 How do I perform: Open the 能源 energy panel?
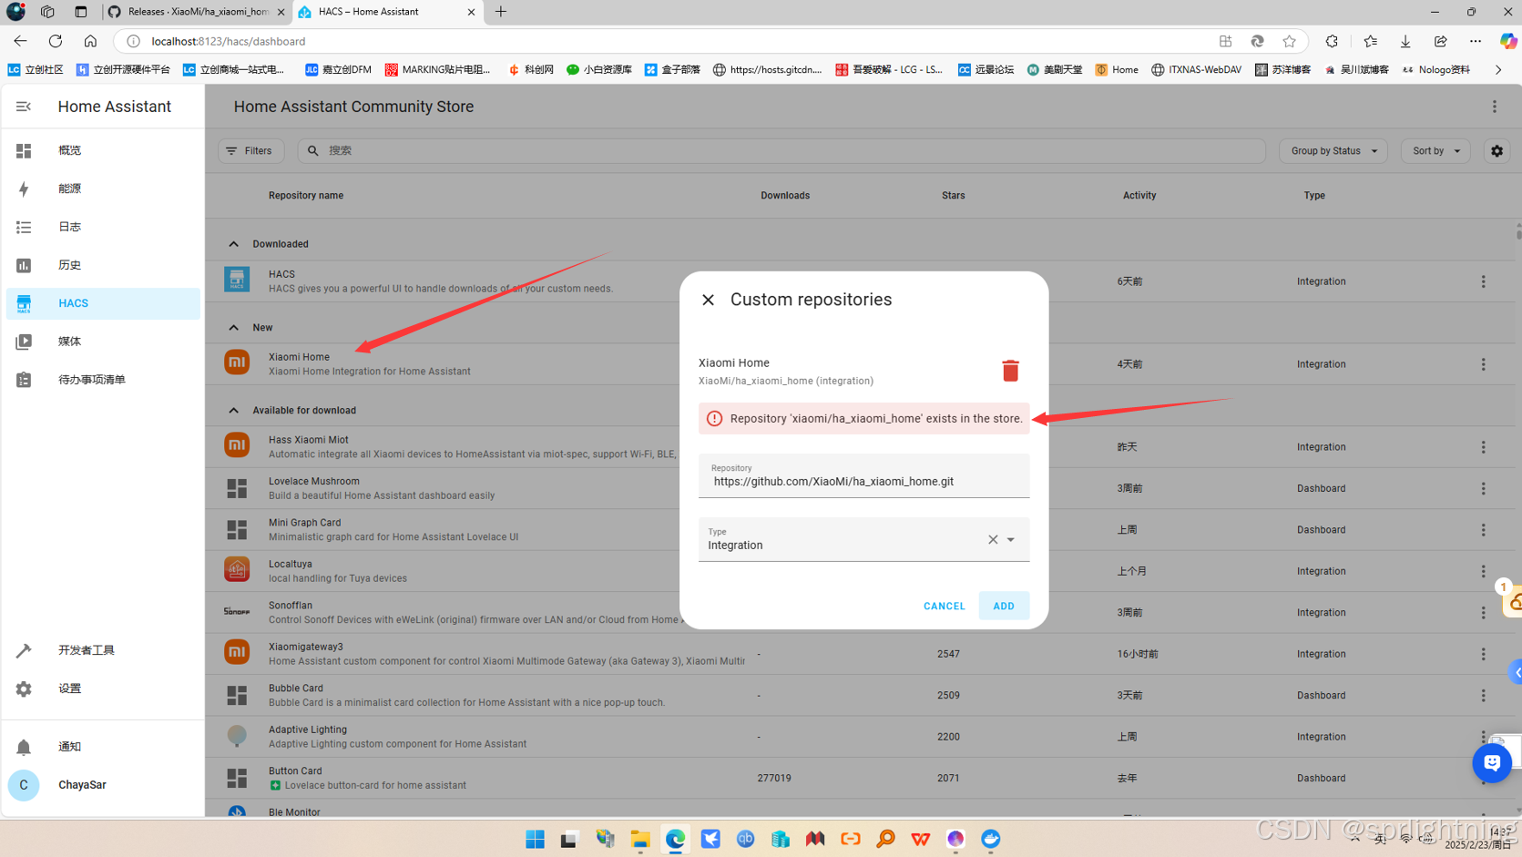tap(103, 189)
